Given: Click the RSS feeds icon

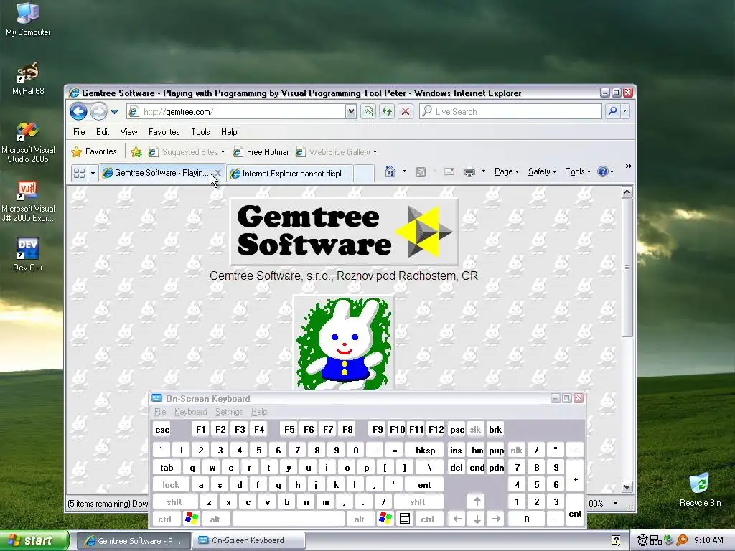Looking at the screenshot, I should click(421, 172).
